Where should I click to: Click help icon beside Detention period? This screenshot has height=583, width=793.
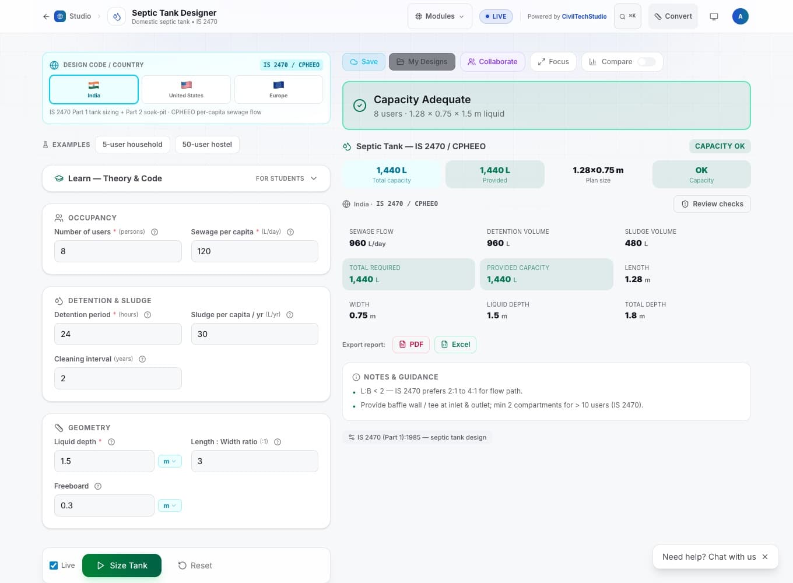coord(148,315)
